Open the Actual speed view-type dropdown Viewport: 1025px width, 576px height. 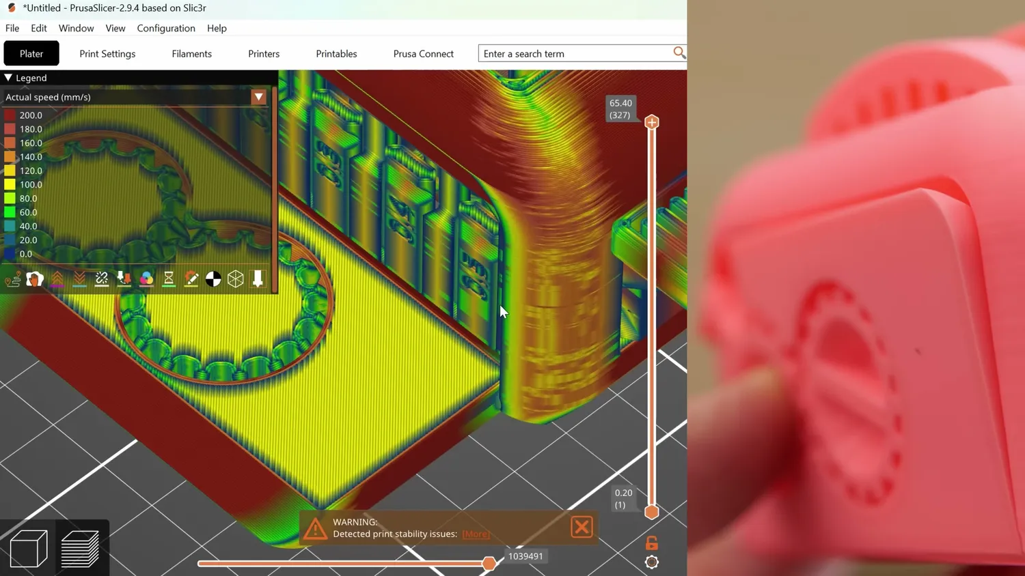click(258, 97)
